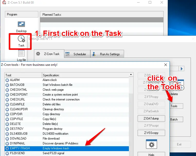The width and height of the screenshot is (196, 156).
Task: Click the gear icon beside DYNIPMAIL
Action: pos(7,143)
